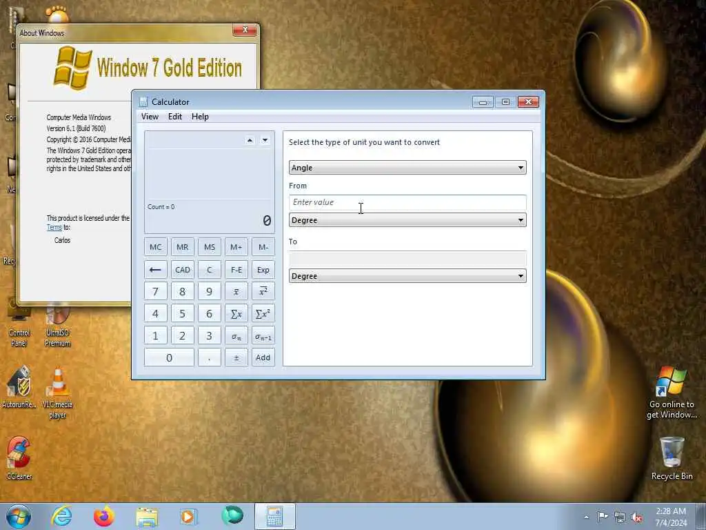Open Windows Media Player from taskbar
706x530 pixels.
click(x=188, y=516)
